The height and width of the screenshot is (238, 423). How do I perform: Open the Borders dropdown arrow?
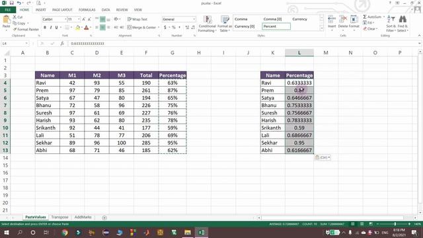coord(71,27)
